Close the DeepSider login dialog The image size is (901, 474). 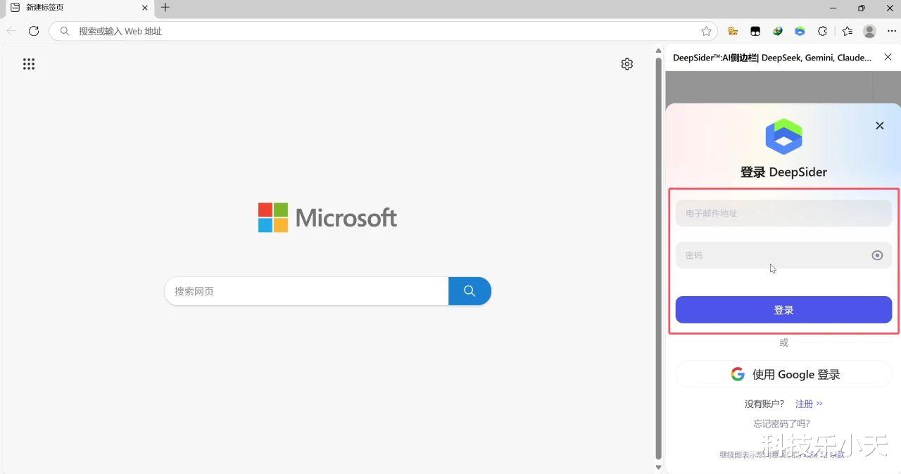pos(879,126)
